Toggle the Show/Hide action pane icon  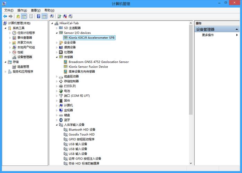coord(44,16)
